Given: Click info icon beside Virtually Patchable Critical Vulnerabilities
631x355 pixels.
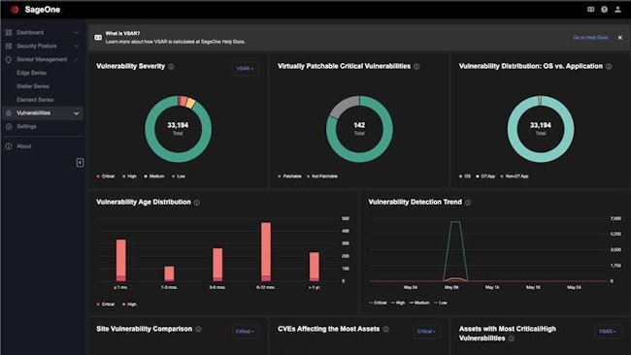Looking at the screenshot, I should [x=416, y=66].
